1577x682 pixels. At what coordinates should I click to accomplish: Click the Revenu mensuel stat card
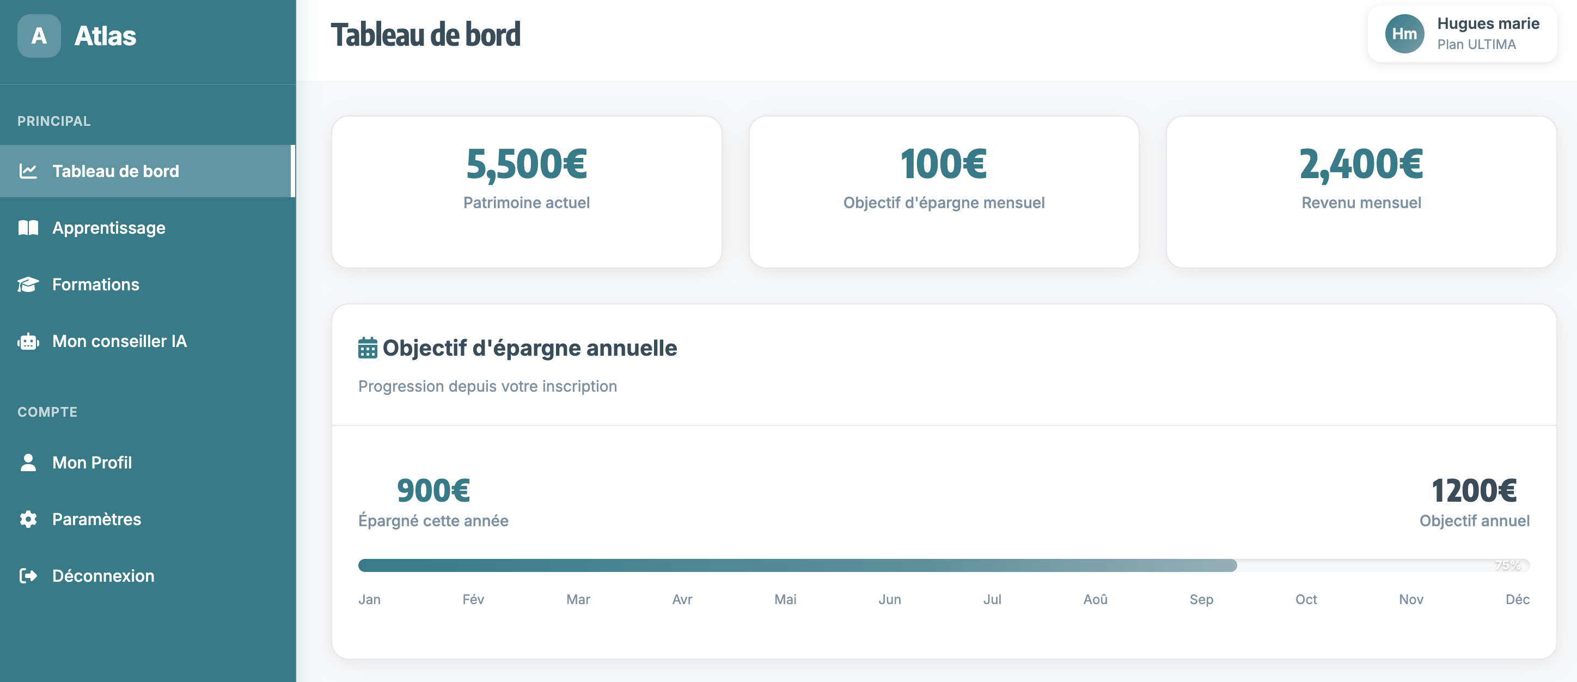[x=1361, y=192]
